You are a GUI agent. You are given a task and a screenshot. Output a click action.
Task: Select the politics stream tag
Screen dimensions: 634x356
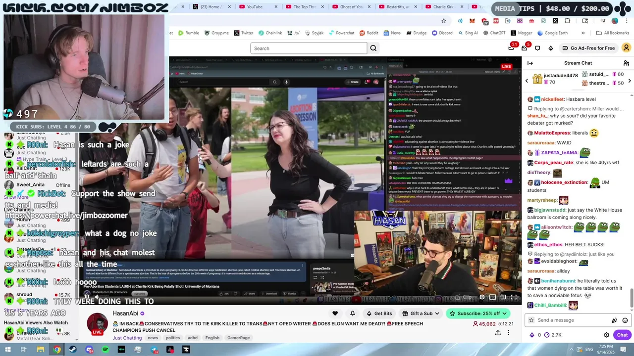pos(173,338)
